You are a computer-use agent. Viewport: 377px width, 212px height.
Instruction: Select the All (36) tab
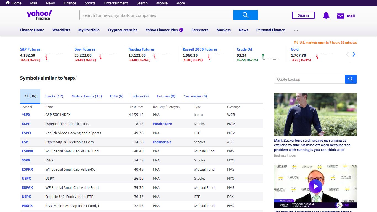(30, 96)
